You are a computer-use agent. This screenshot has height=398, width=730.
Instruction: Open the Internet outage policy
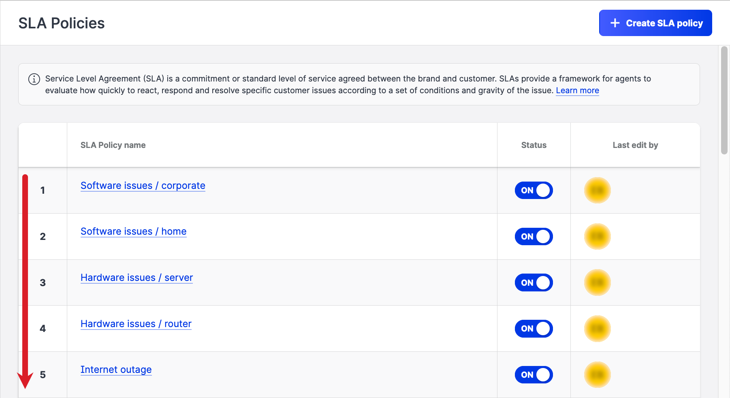(x=116, y=370)
